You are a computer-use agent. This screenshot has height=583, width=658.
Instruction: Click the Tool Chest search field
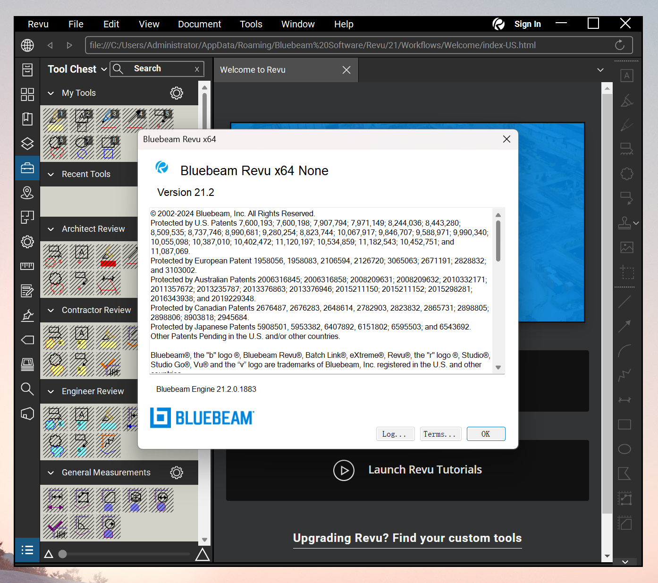coord(157,69)
